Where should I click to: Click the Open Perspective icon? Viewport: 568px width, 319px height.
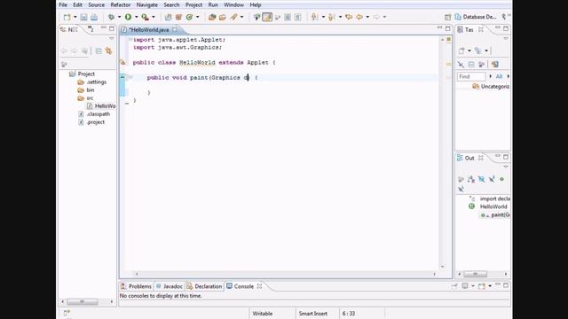point(447,17)
